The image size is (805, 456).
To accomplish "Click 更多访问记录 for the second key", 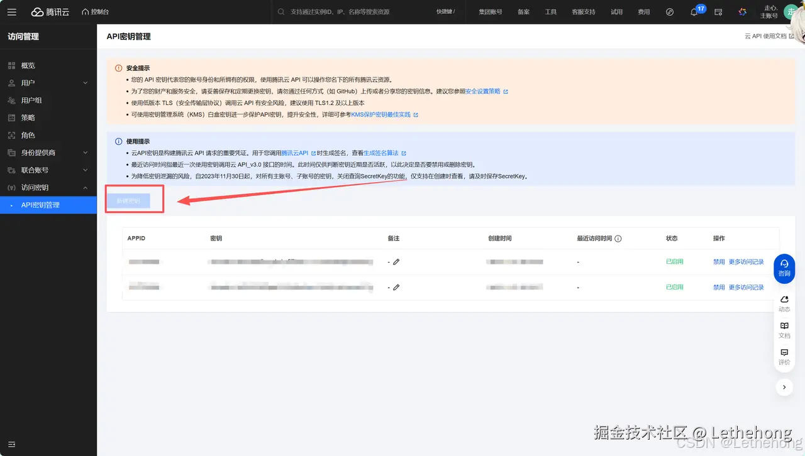I will click(746, 287).
